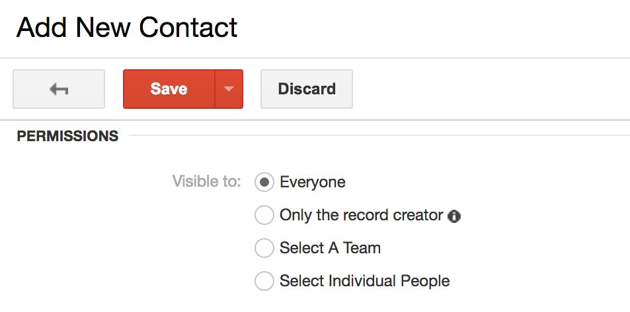Viewport: 630px width, 312px height.
Task: Click the Discard button
Action: coord(307,89)
